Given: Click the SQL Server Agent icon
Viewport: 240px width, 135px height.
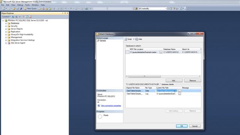Looking at the screenshot, I should coord(9,43).
